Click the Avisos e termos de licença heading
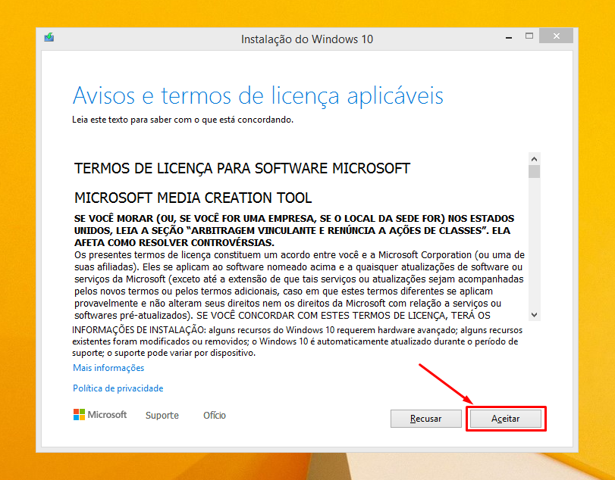This screenshot has width=615, height=480. point(258,95)
